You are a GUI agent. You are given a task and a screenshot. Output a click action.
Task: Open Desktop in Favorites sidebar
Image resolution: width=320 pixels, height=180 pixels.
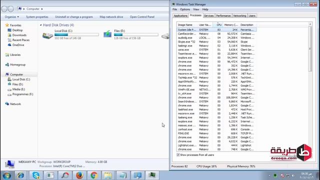point(15,30)
